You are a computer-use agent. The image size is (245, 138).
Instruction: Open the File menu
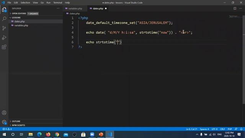point(9,3)
